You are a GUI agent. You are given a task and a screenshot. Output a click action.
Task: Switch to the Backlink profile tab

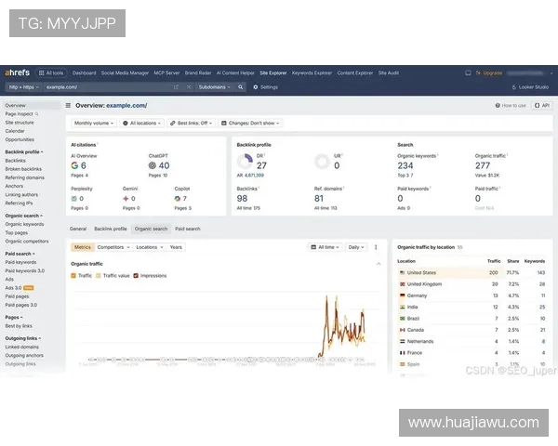coord(110,228)
